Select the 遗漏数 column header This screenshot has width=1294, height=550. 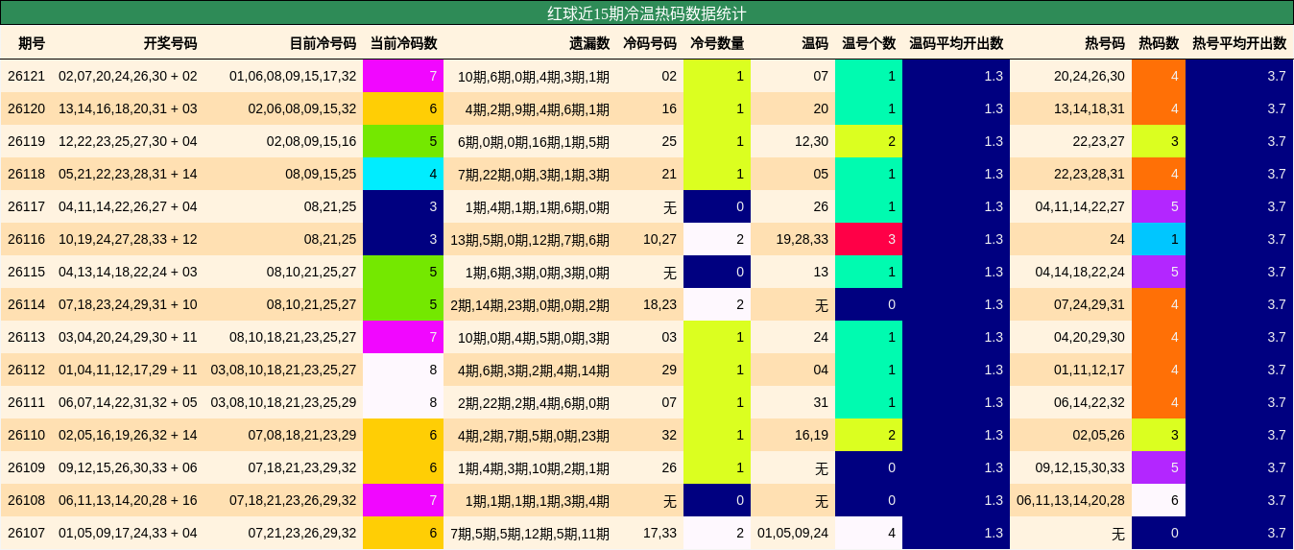tap(589, 43)
